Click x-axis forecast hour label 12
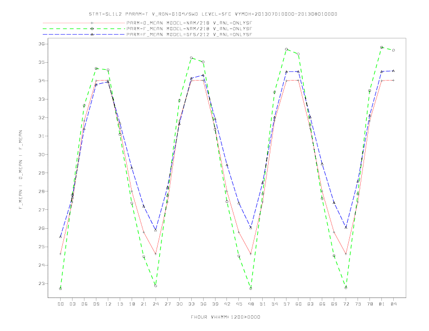Screen dimensions: 429x331 click(108, 304)
